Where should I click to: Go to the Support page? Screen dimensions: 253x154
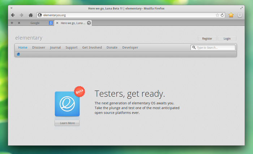(x=71, y=47)
